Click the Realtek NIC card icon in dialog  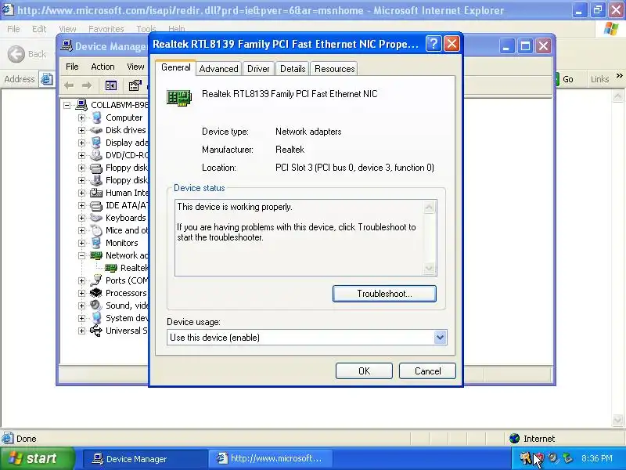pos(179,97)
